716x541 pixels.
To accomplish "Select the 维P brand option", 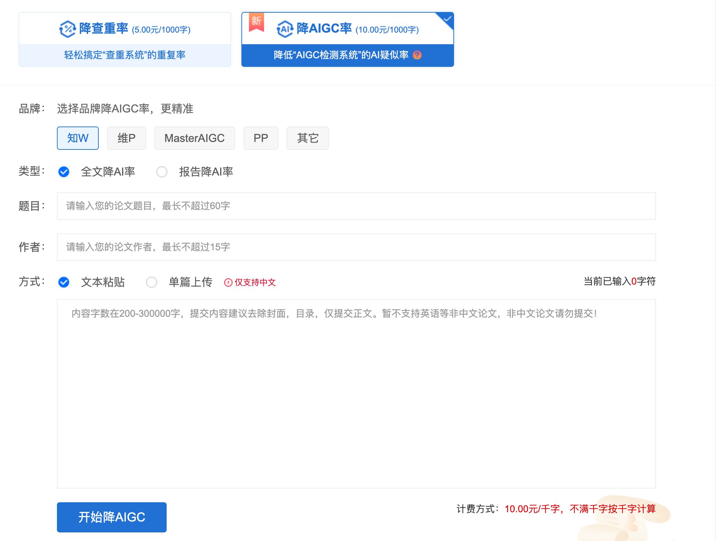I will tap(126, 138).
